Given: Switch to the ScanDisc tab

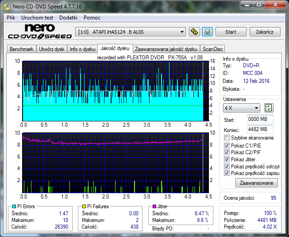Looking at the screenshot, I should pyautogui.click(x=213, y=49).
